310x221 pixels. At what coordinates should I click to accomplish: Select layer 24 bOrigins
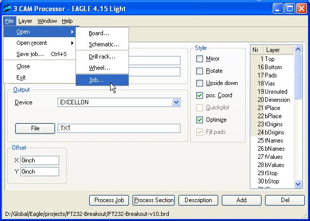pos(272,132)
